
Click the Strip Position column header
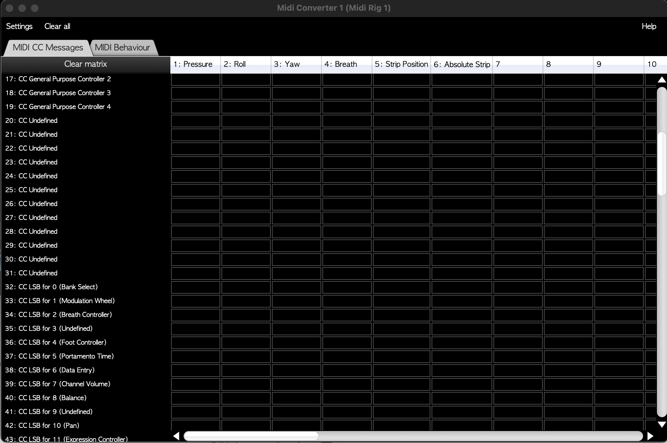point(401,64)
